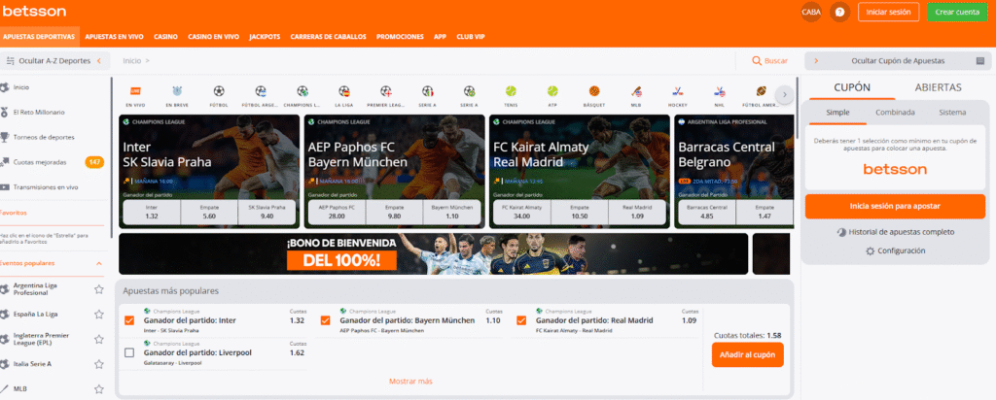Select the ATP tennis icon
This screenshot has height=400, width=996.
tap(552, 91)
